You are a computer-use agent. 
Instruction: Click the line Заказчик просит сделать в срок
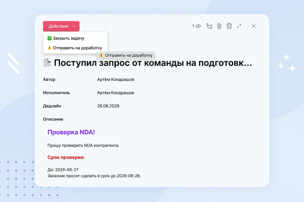point(94,176)
